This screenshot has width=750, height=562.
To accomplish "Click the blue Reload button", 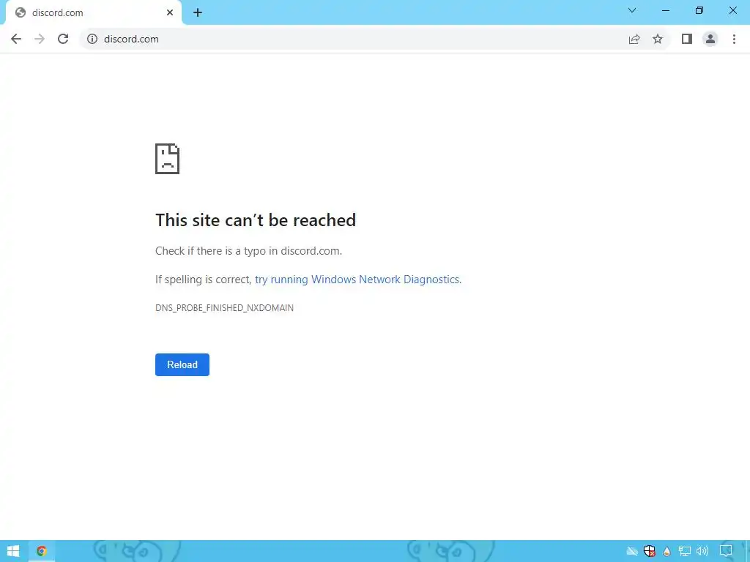I will (x=182, y=364).
